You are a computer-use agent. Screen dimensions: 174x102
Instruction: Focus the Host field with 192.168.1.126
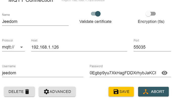pyautogui.click(x=79, y=47)
